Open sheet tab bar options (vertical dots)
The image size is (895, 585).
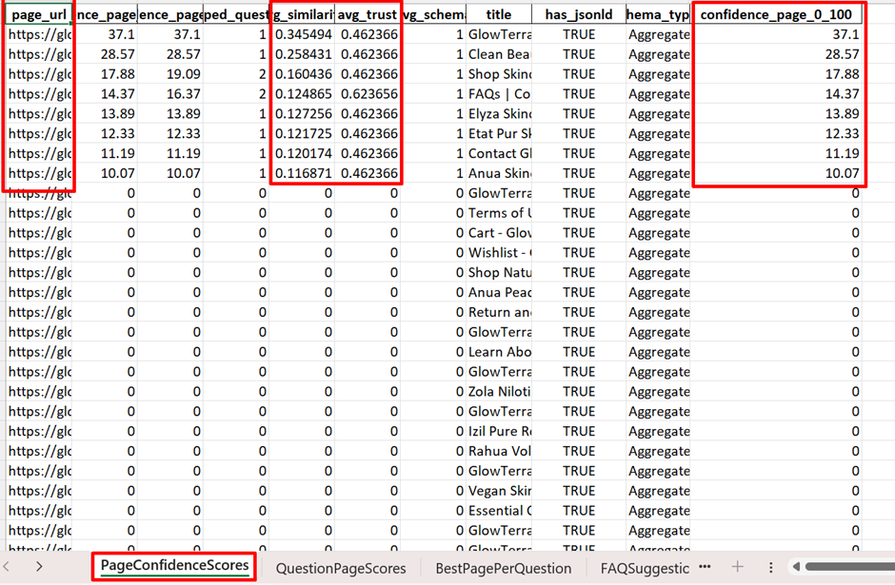click(770, 568)
